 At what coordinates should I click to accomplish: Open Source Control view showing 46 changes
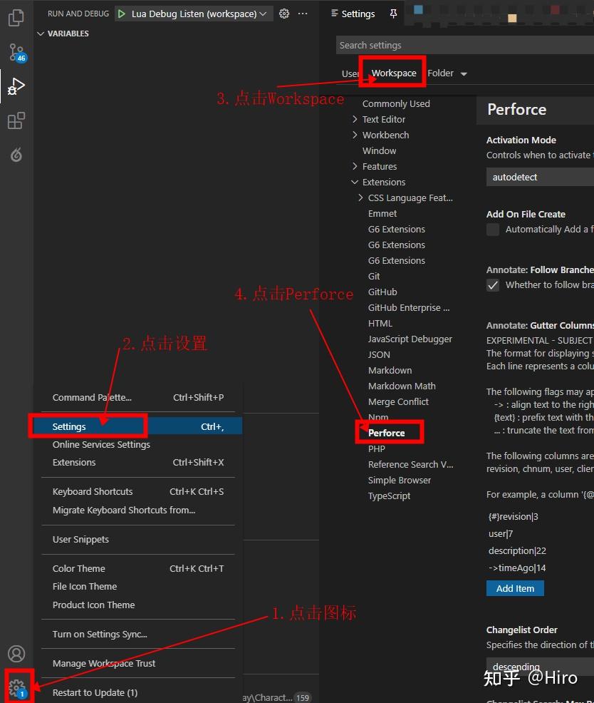(16, 51)
